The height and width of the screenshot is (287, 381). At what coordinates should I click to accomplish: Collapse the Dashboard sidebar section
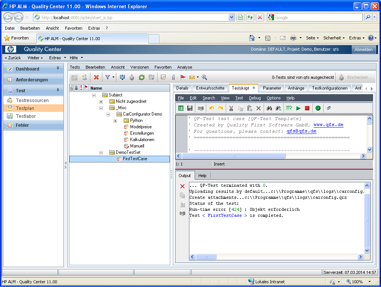pos(58,68)
